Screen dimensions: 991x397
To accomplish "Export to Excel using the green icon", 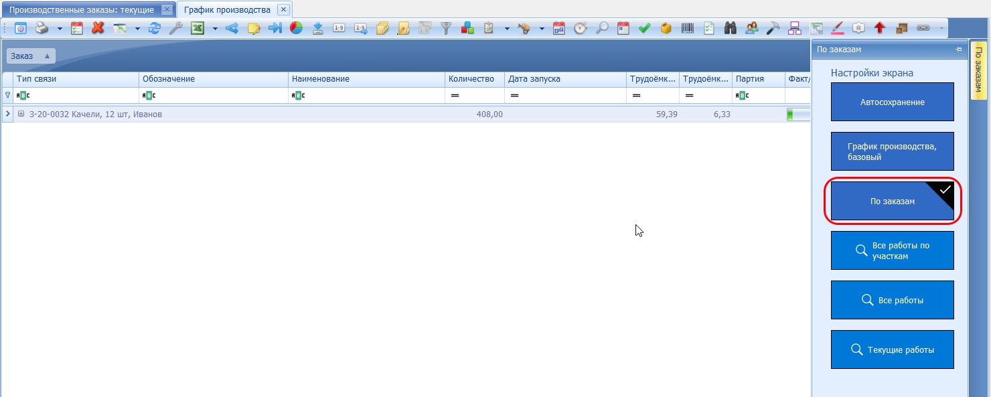I will (x=198, y=28).
